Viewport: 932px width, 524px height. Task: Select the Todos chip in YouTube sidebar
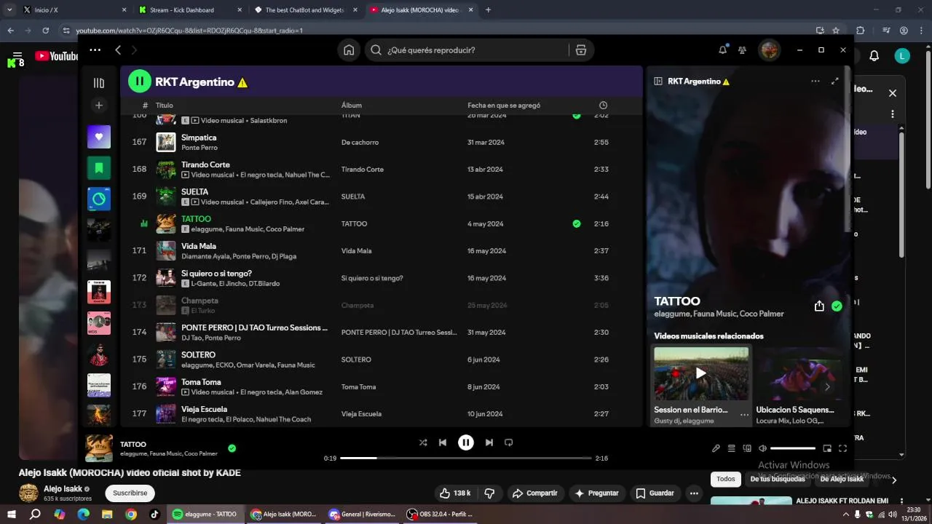pyautogui.click(x=725, y=479)
